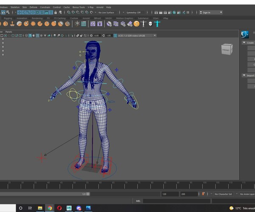Viewport: 255px width, 212px height.
Task: Switch to the Rigging shelf tab
Action: 8,18
